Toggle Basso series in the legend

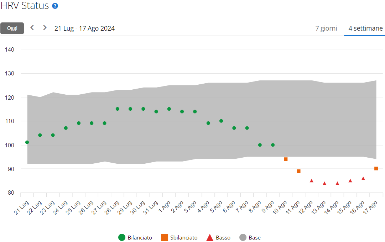tap(219, 237)
